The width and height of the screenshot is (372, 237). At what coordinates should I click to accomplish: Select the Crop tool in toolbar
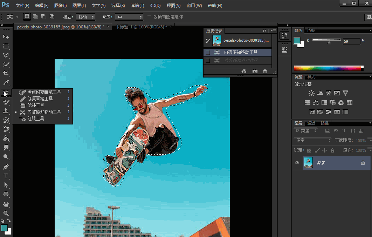click(x=6, y=74)
